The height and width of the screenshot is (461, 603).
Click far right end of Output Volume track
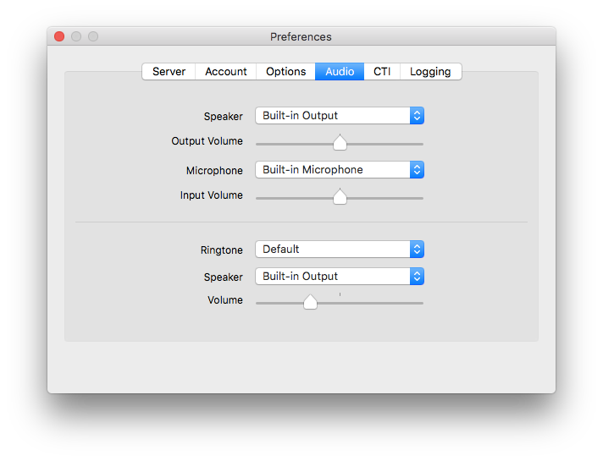coord(421,145)
